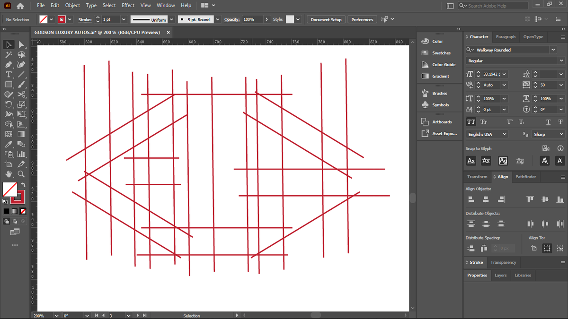Select the Lasso tool
The image size is (568, 319).
click(x=21, y=55)
